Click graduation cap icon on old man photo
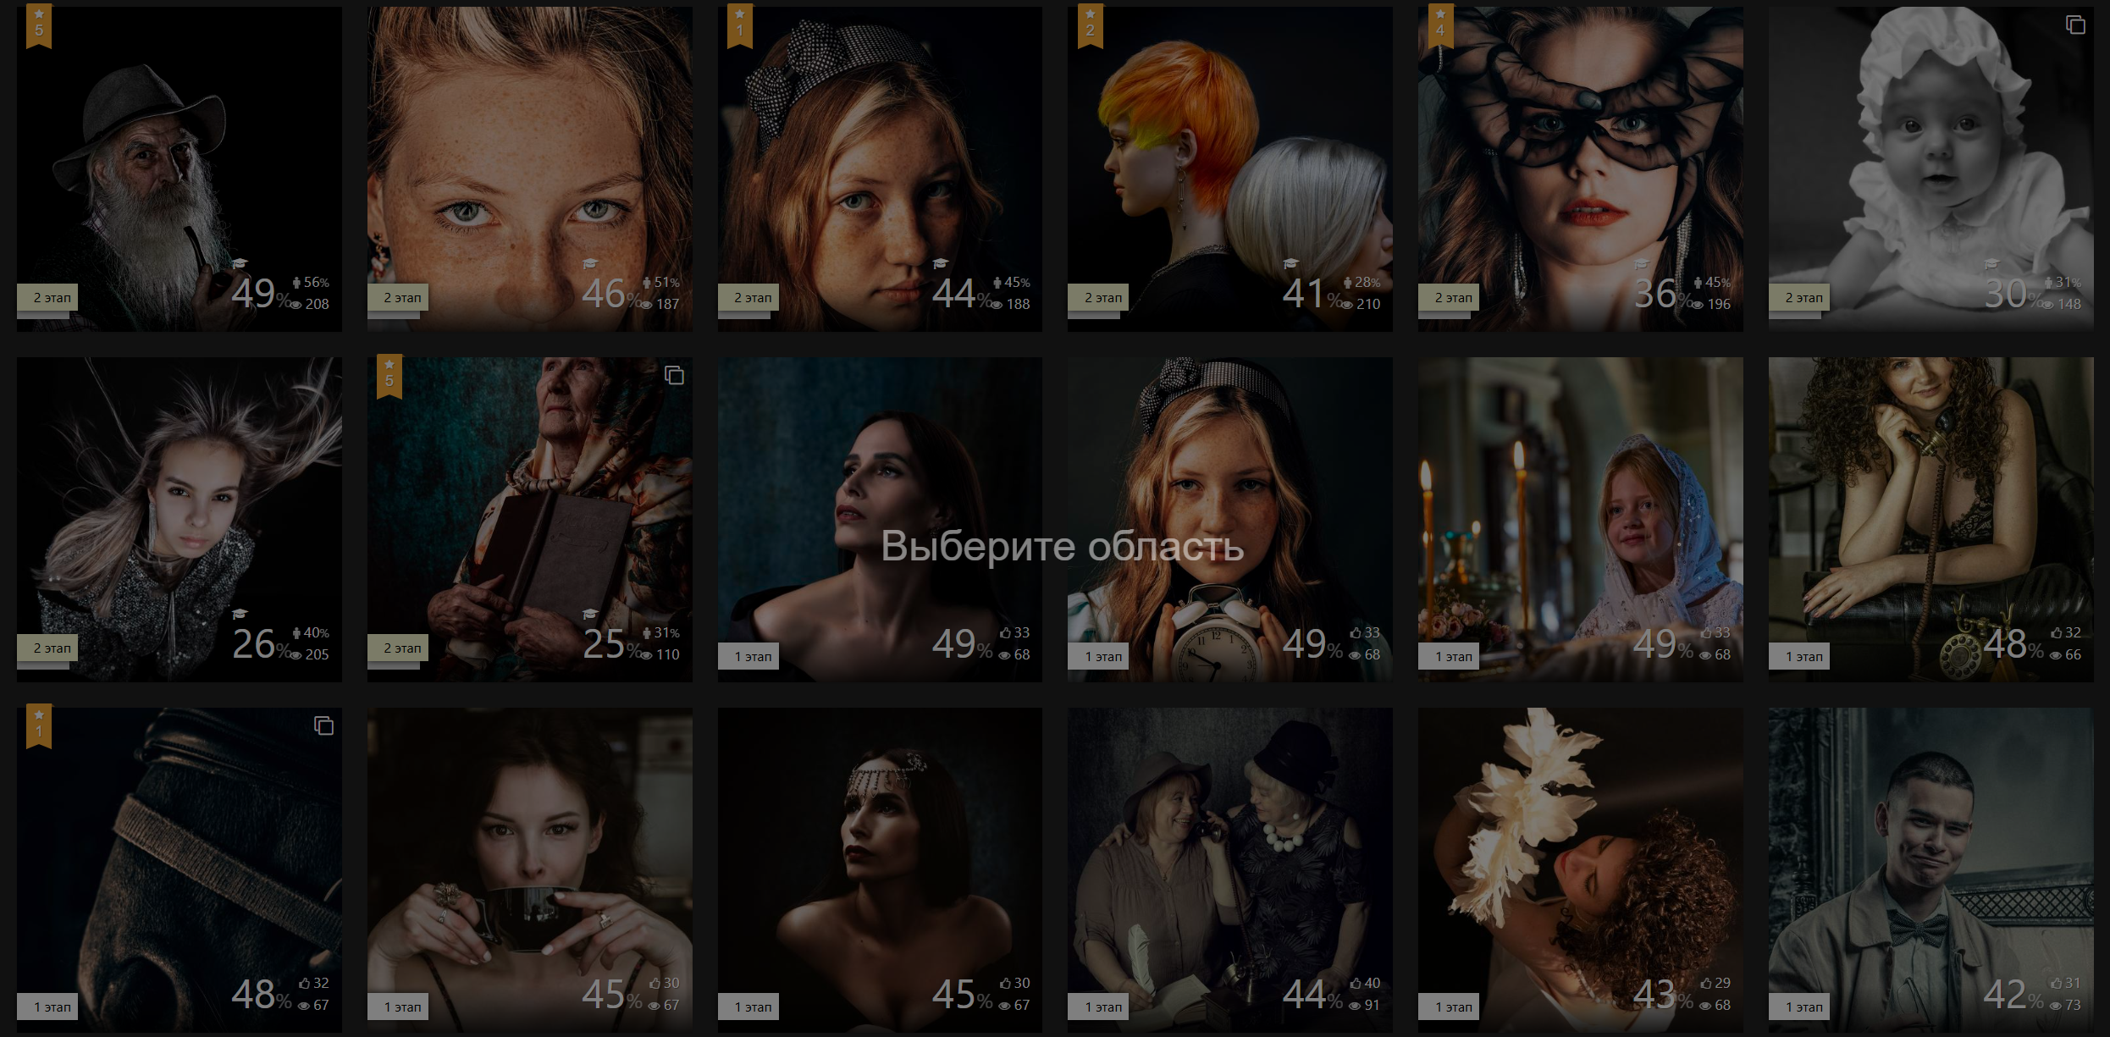The image size is (2110, 1037). [240, 264]
